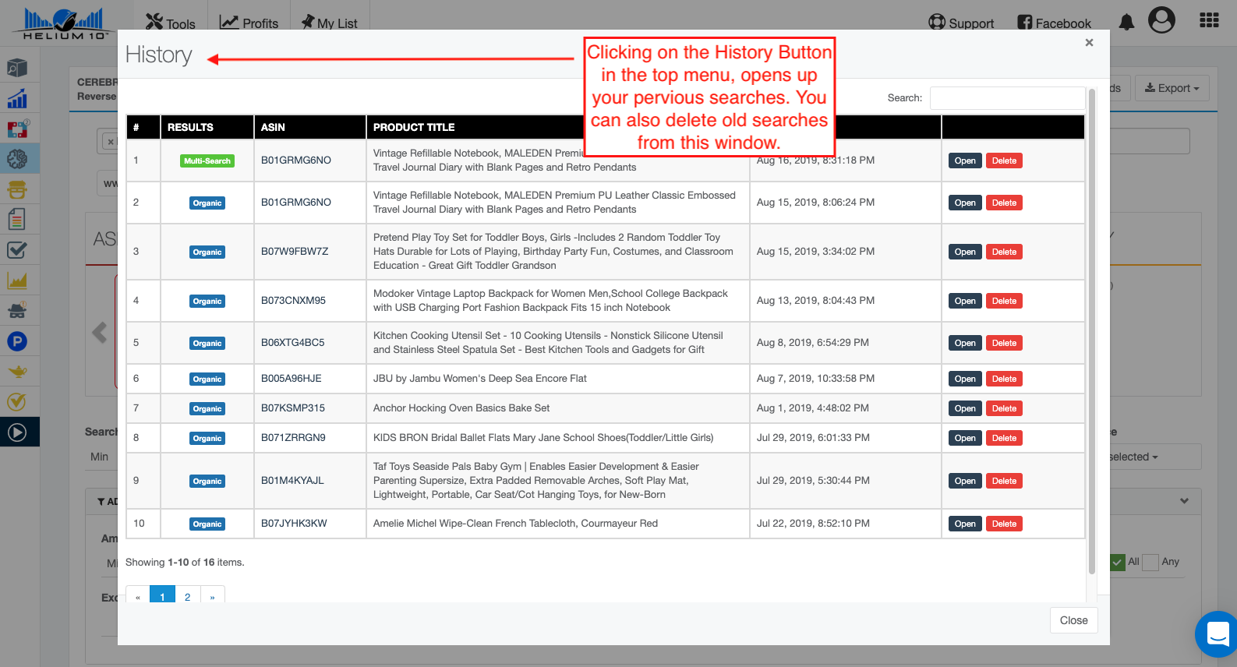Open the blue bar chart trend icon
Viewport: 1237px width, 667px height.
point(17,99)
